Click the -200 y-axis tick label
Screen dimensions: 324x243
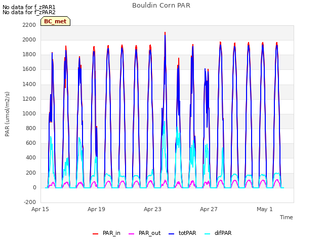30,202
